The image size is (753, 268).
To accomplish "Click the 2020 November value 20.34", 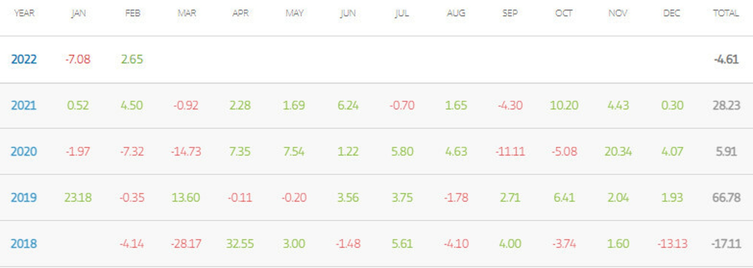I will (618, 151).
